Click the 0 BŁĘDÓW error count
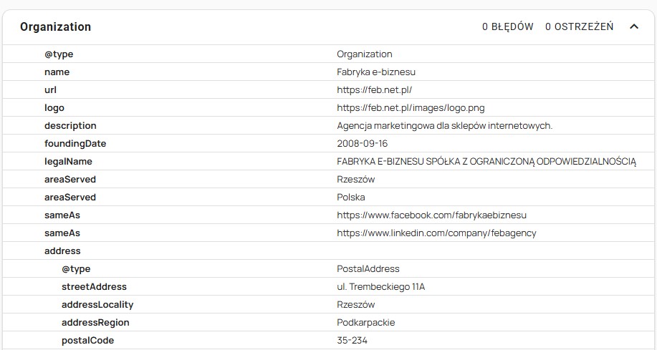 [x=507, y=27]
